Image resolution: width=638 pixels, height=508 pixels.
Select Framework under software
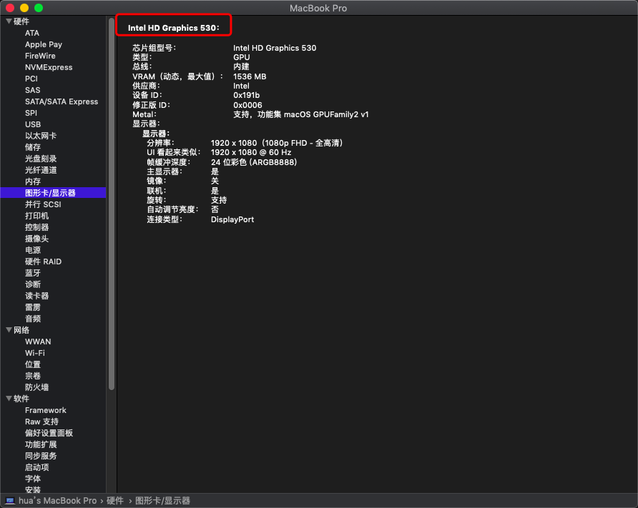pyautogui.click(x=46, y=410)
